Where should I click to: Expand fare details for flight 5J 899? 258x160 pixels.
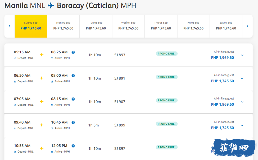(242, 125)
